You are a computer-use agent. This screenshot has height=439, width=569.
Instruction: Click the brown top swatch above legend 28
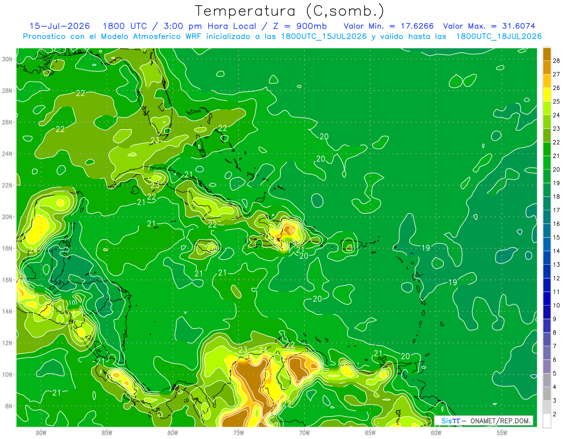click(547, 54)
